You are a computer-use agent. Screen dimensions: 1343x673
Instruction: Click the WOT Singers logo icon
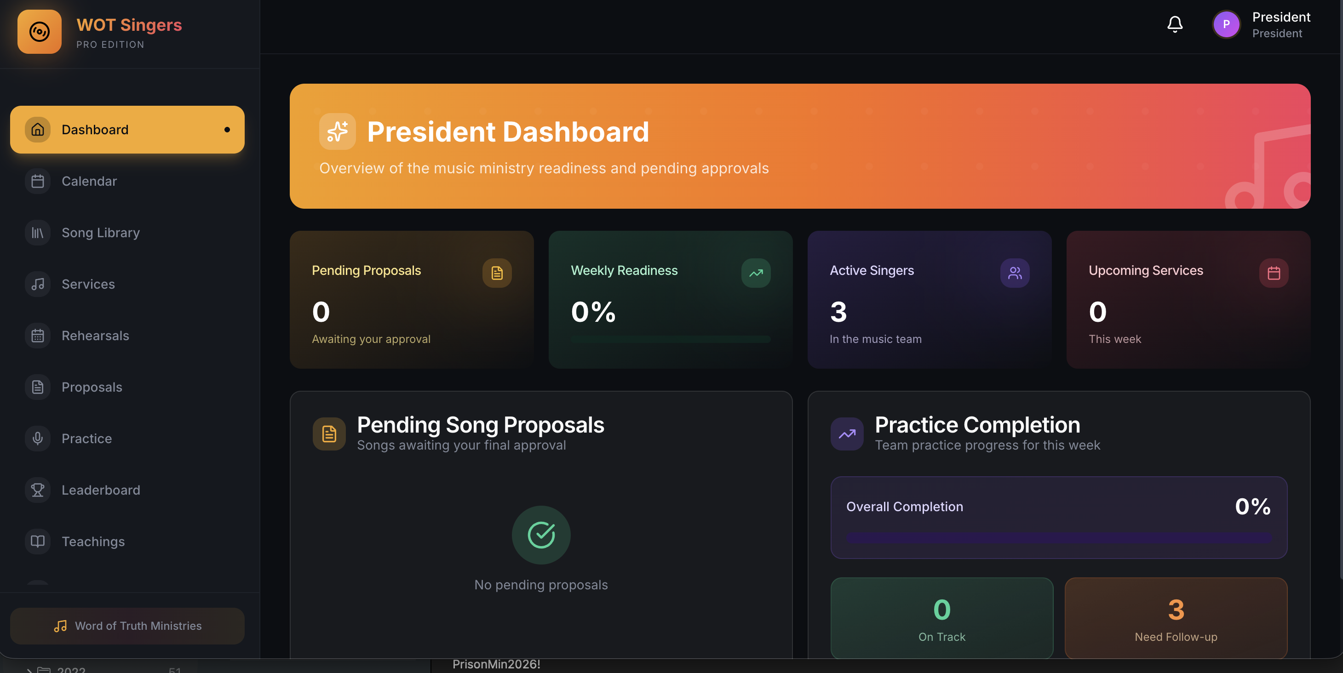click(39, 32)
